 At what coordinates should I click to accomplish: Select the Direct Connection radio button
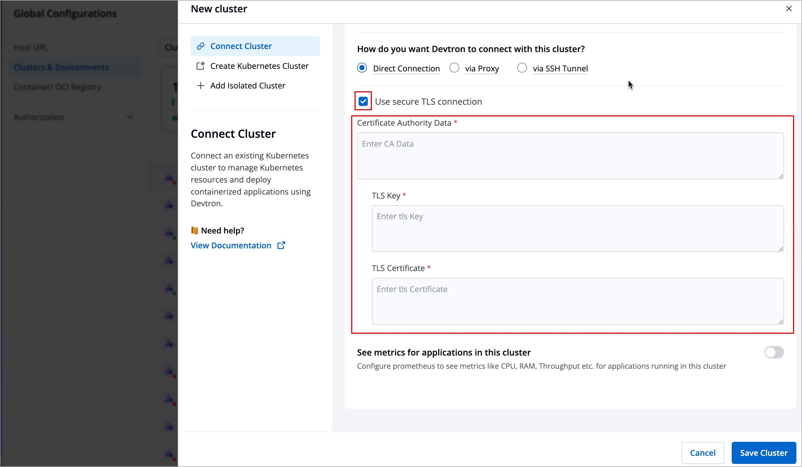pos(362,68)
